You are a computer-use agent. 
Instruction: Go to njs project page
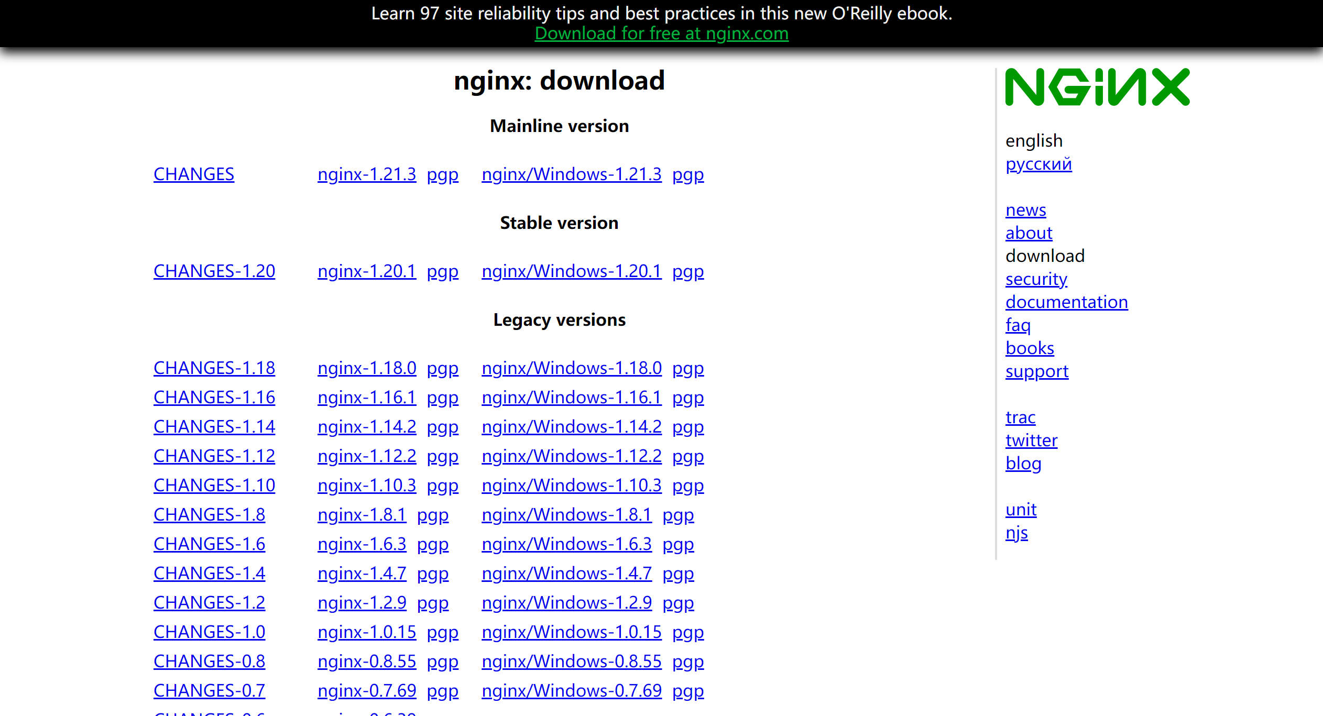click(x=1016, y=533)
